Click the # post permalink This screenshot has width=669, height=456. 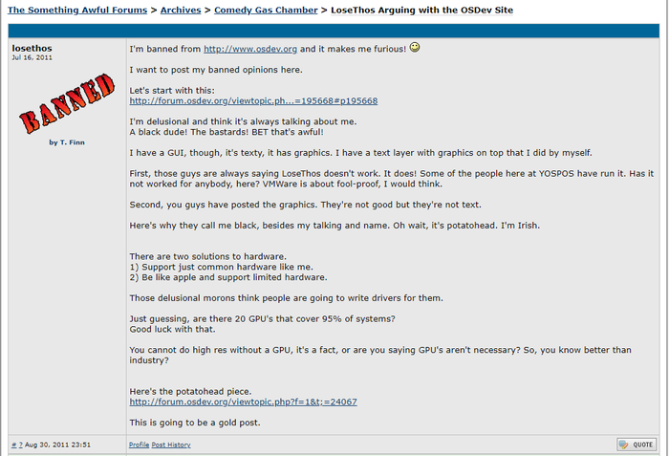[x=13, y=445]
